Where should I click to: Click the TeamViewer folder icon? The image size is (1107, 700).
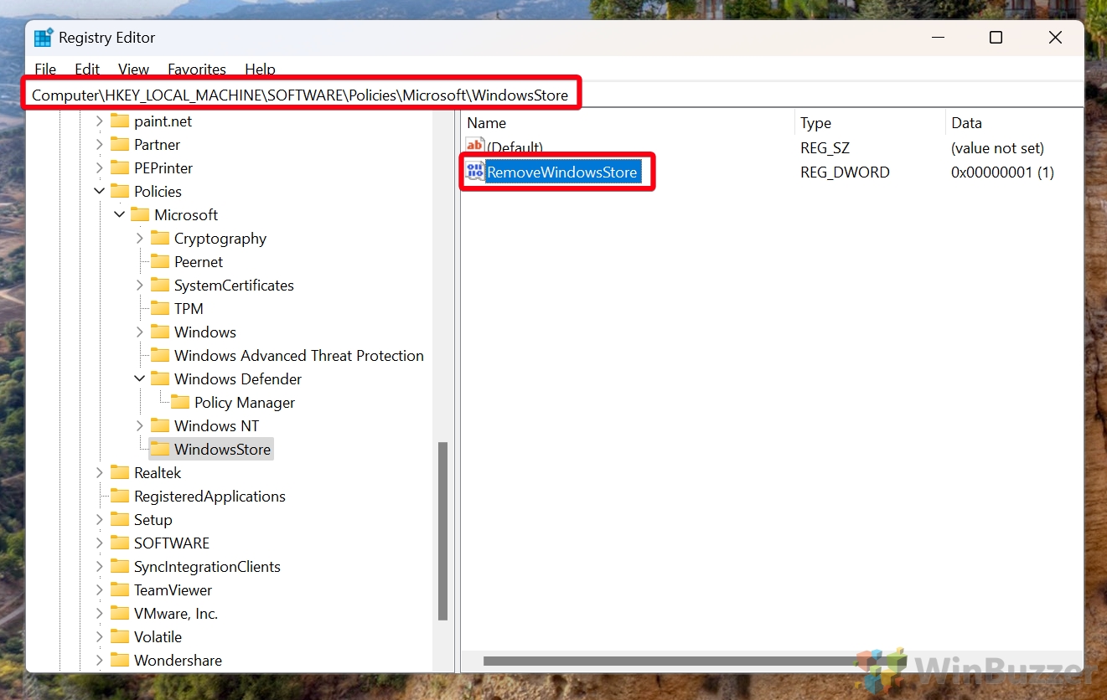point(120,590)
